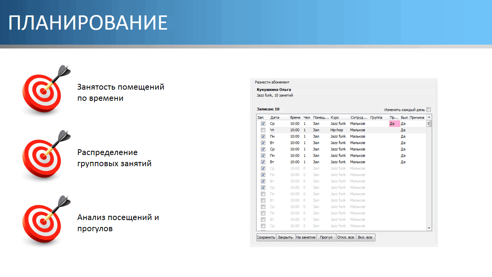This screenshot has width=492, height=277.
Task: Click the dart target icon beside Анализ посещений
Action: point(46,221)
